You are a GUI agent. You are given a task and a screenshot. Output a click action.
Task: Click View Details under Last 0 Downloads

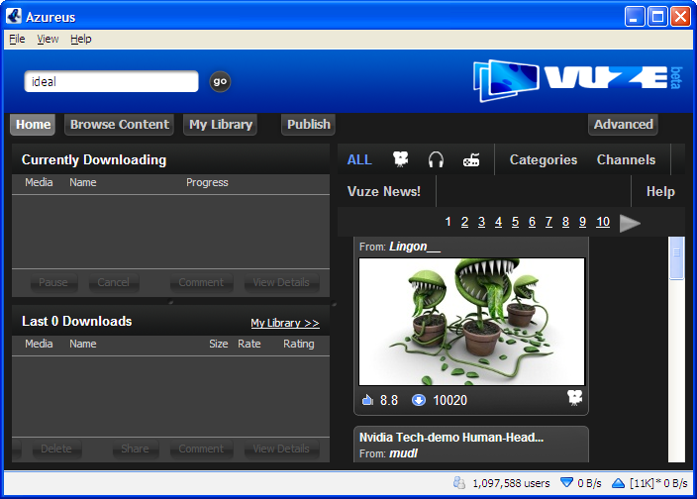(281, 449)
